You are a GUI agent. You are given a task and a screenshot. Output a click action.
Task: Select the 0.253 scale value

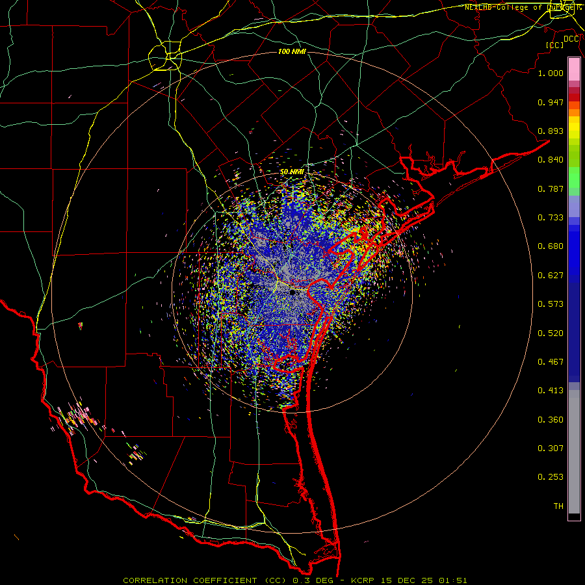(x=551, y=477)
